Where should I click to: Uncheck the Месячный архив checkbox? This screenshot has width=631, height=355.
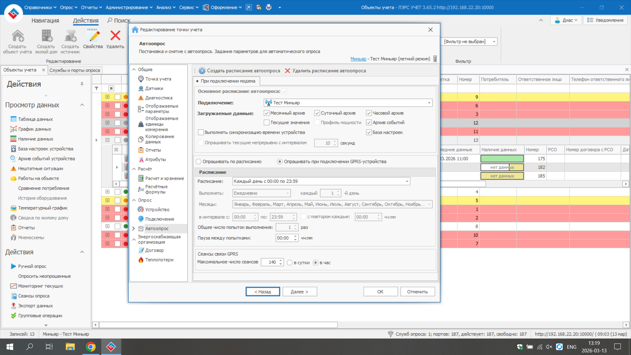(267, 113)
